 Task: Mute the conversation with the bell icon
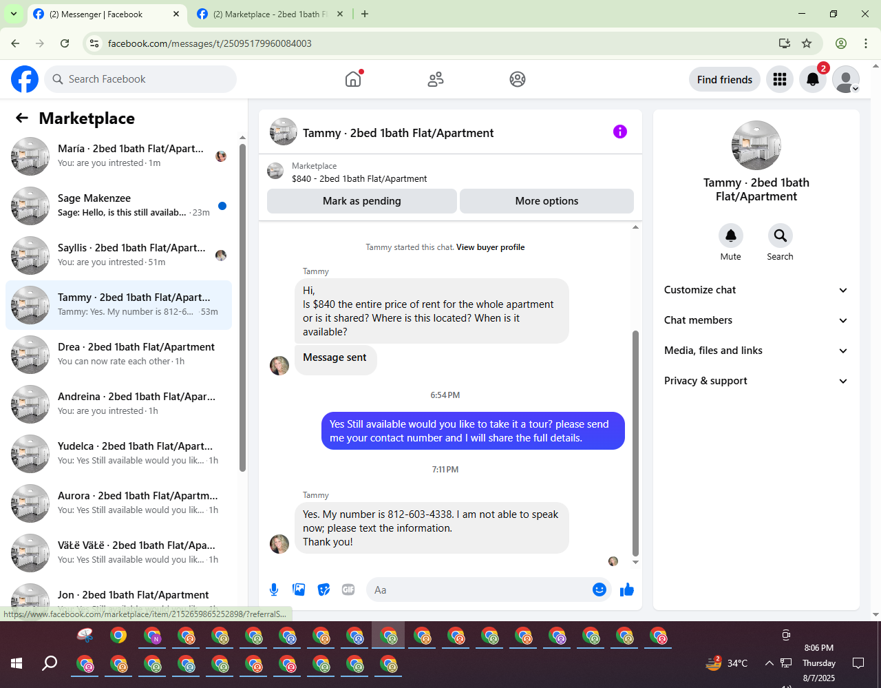[731, 236]
